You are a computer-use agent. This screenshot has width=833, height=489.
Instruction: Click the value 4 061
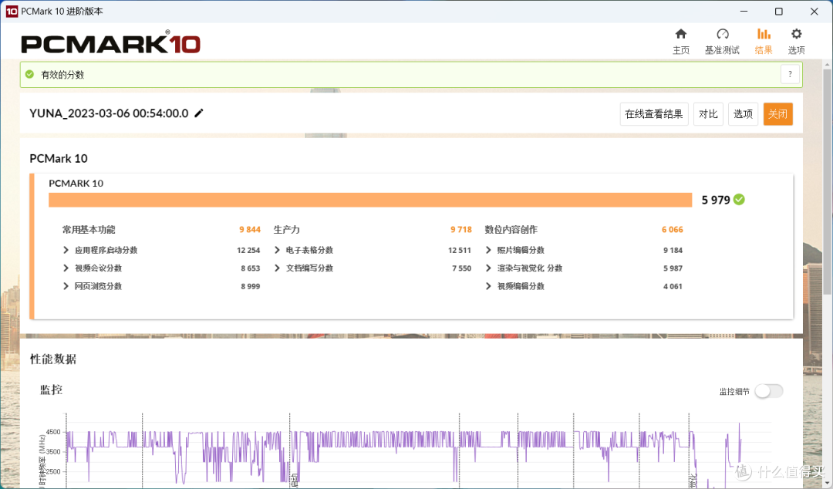point(673,286)
